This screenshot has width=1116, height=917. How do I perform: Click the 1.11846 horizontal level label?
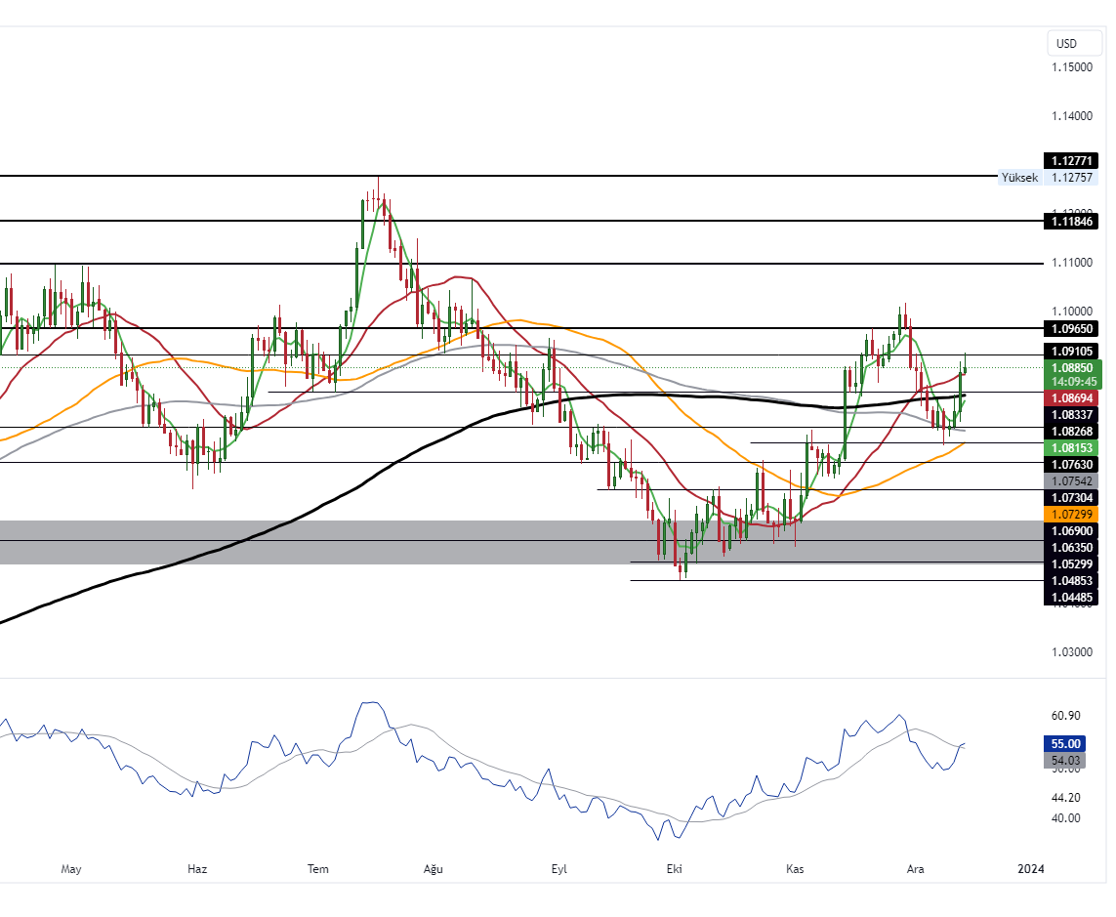point(1071,222)
